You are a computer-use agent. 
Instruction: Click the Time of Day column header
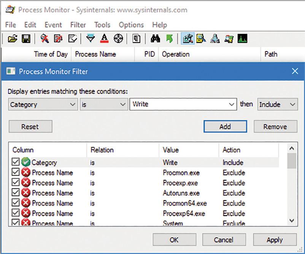[37, 54]
